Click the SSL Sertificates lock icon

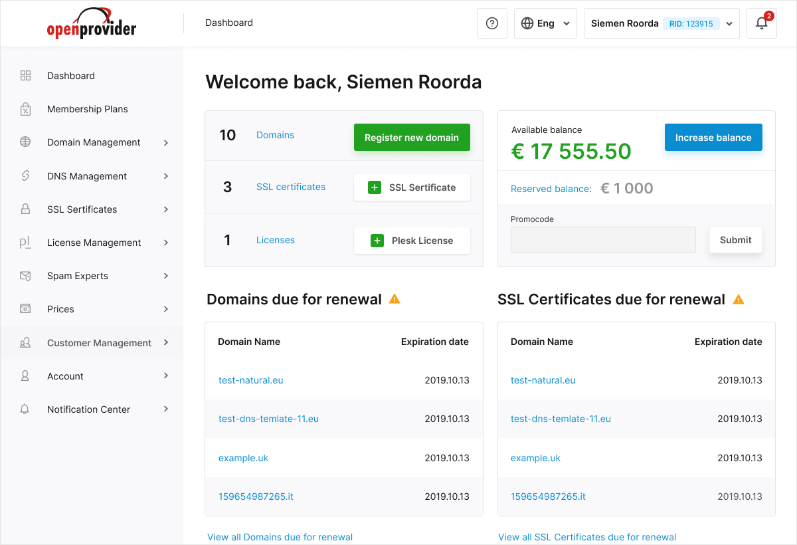(x=25, y=209)
